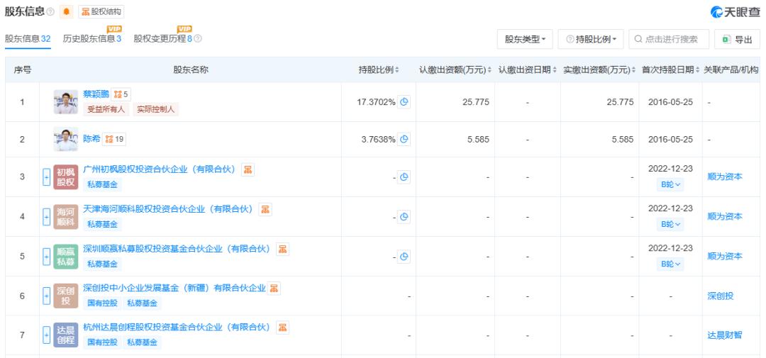The width and height of the screenshot is (766, 358).
Task: Click 国有控股 tag in 深创投 row
Action: point(103,303)
